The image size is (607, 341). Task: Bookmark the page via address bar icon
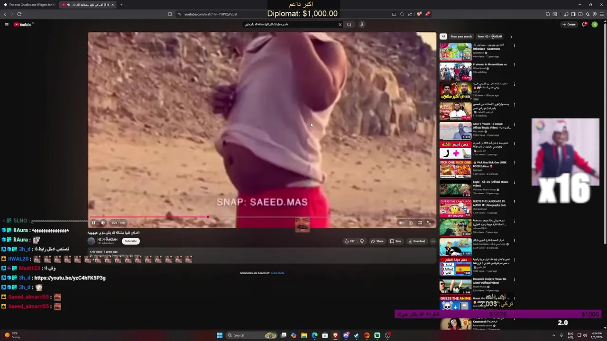click(170, 14)
